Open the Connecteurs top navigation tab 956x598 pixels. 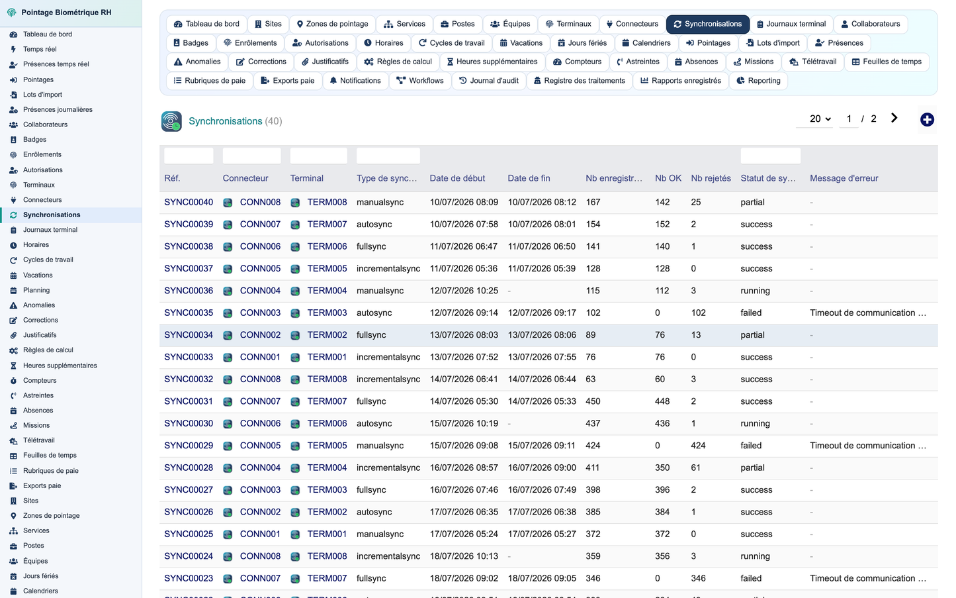tap(632, 24)
